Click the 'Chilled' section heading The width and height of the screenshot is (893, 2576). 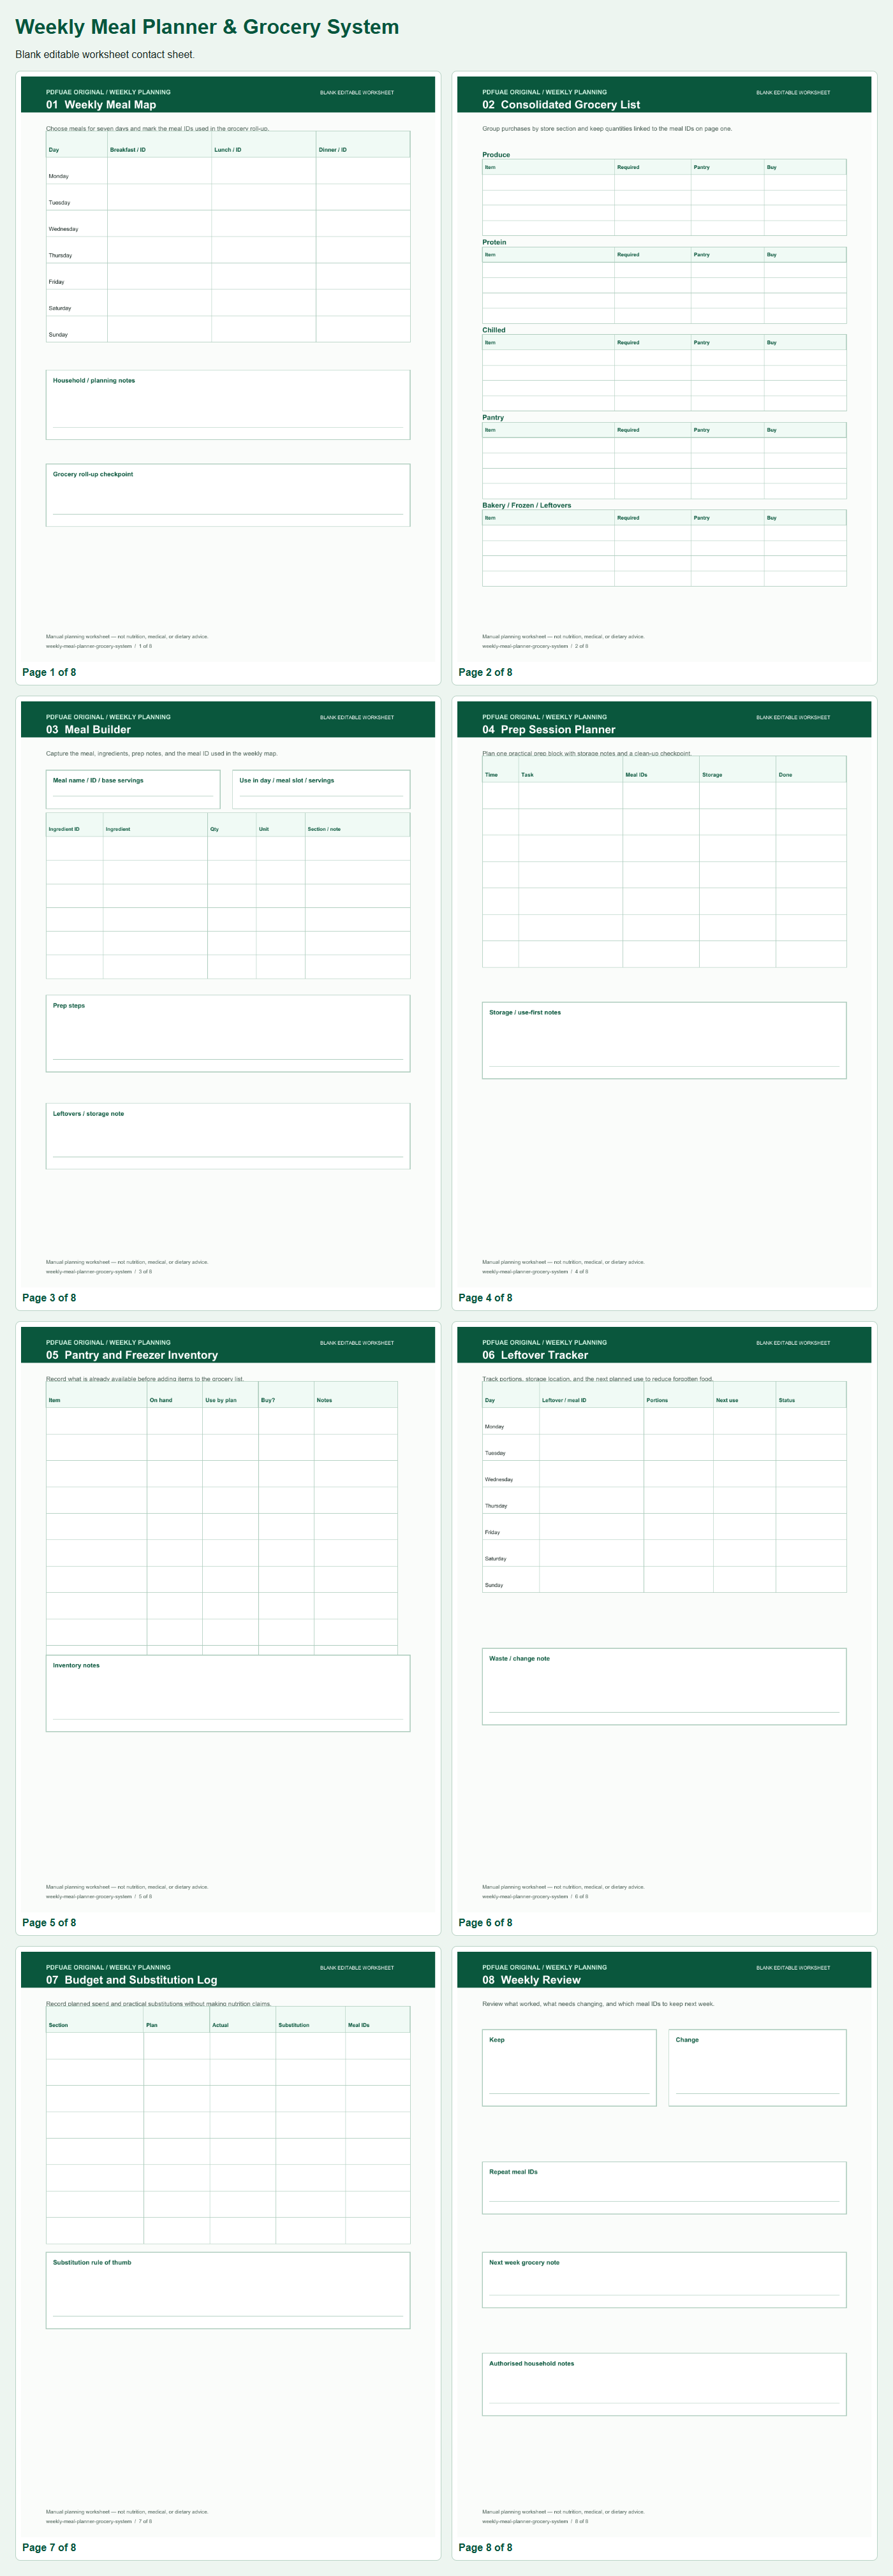tap(494, 330)
